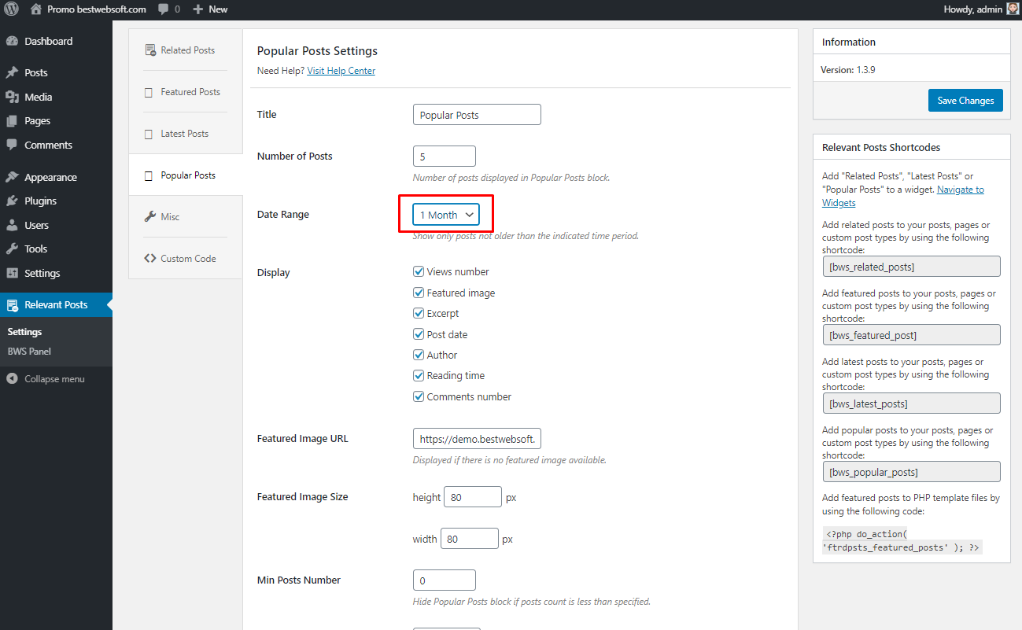
Task: Toggle the Excerpt checkbox
Action: click(x=419, y=313)
